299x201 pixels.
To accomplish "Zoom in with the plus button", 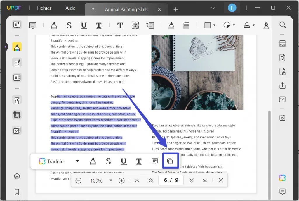I will pos(121,180).
